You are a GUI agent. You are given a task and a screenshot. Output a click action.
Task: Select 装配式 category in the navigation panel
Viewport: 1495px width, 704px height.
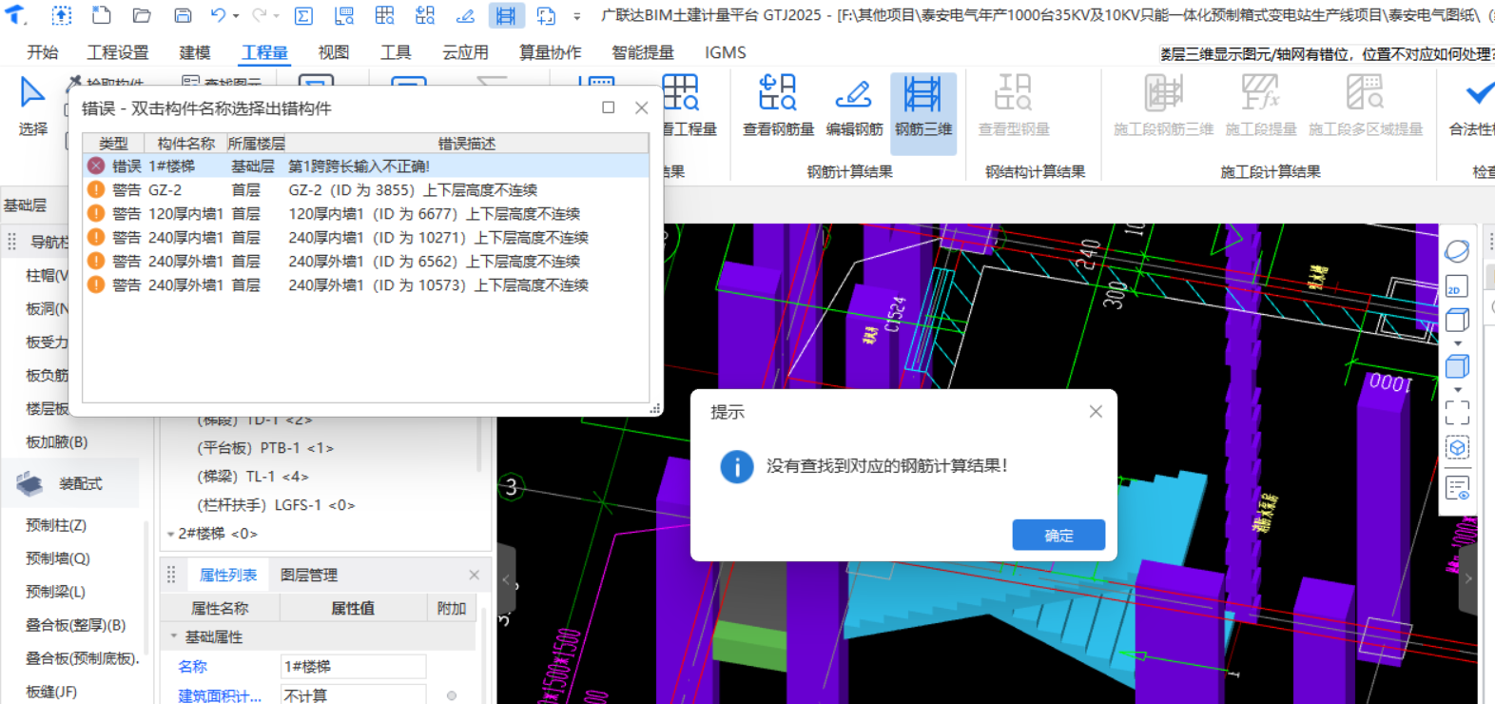point(71,484)
